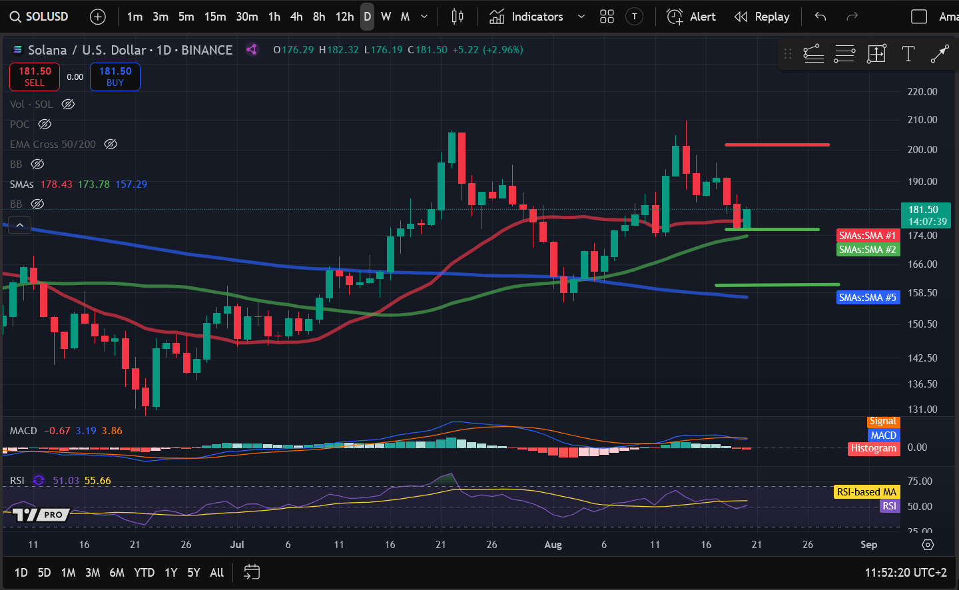The height and width of the screenshot is (590, 959).
Task: Show the Vol · SOL indicator
Action: 68,105
